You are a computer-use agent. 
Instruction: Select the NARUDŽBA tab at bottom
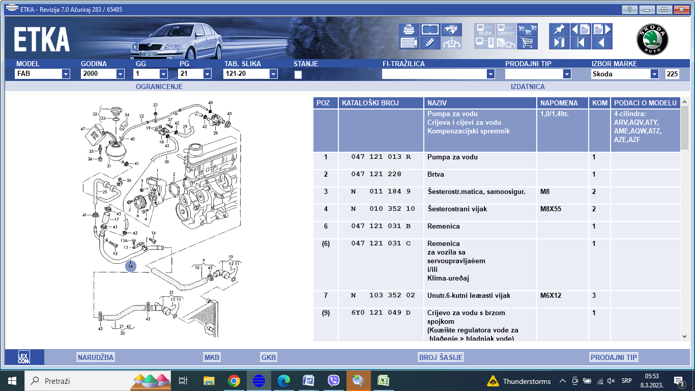pyautogui.click(x=96, y=357)
